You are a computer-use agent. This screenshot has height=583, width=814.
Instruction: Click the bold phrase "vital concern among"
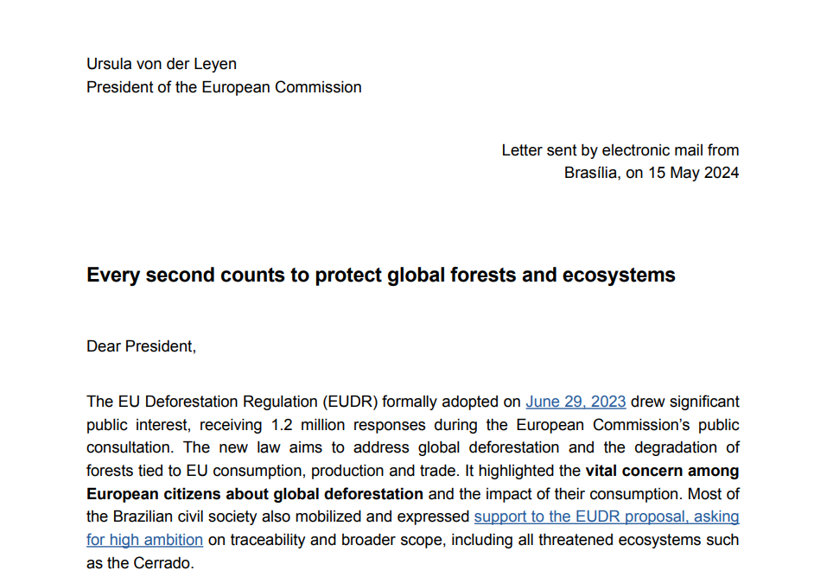click(x=662, y=472)
